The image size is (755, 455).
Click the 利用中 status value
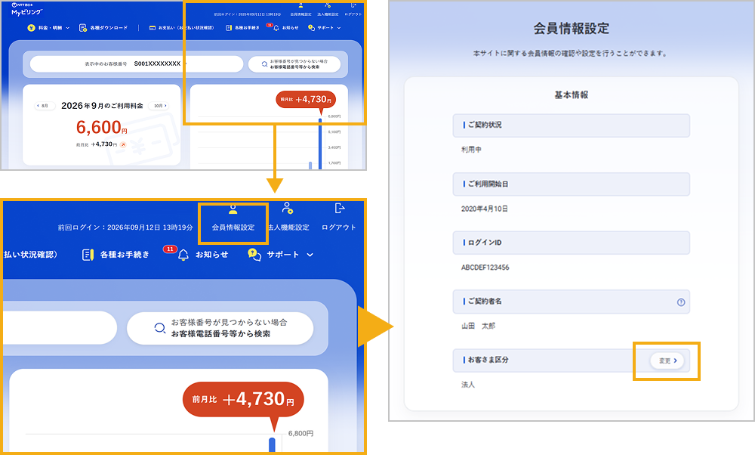point(471,150)
